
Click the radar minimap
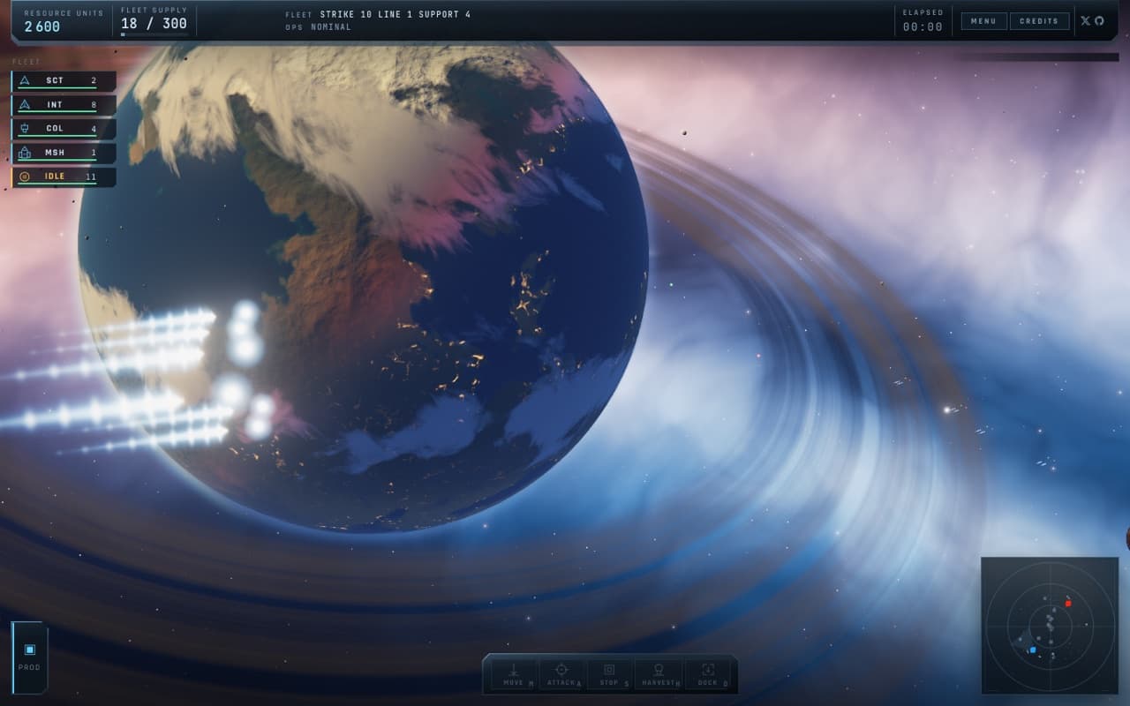tap(1050, 626)
